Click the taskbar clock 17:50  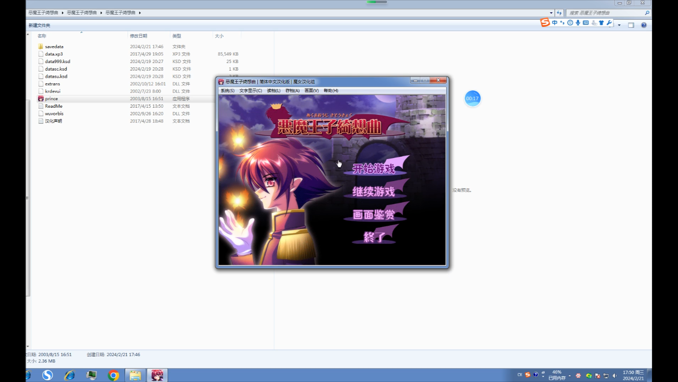[634, 375]
